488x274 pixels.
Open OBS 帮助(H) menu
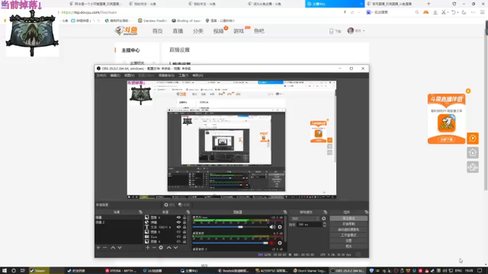197,75
